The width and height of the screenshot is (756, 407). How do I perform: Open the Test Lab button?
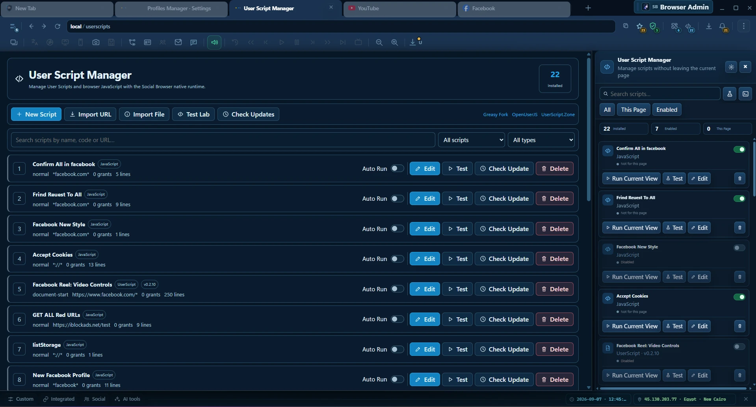[193, 114]
